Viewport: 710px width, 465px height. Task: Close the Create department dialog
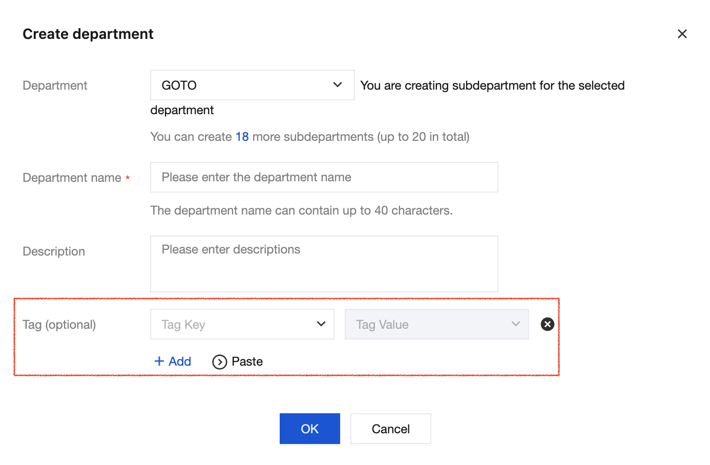[682, 34]
